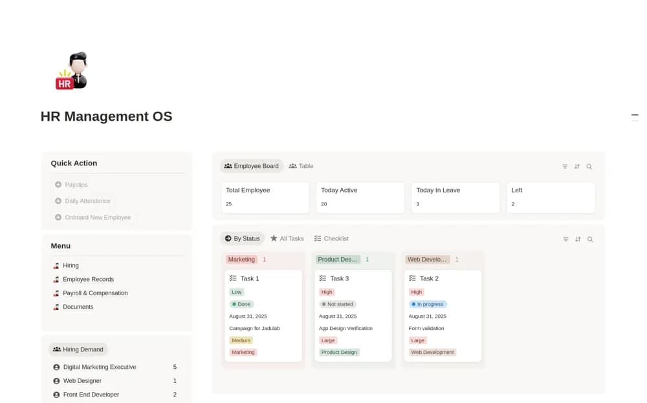Viewport: 647px width, 403px height.
Task: Switch to the Employee Board tab
Action: pos(251,166)
